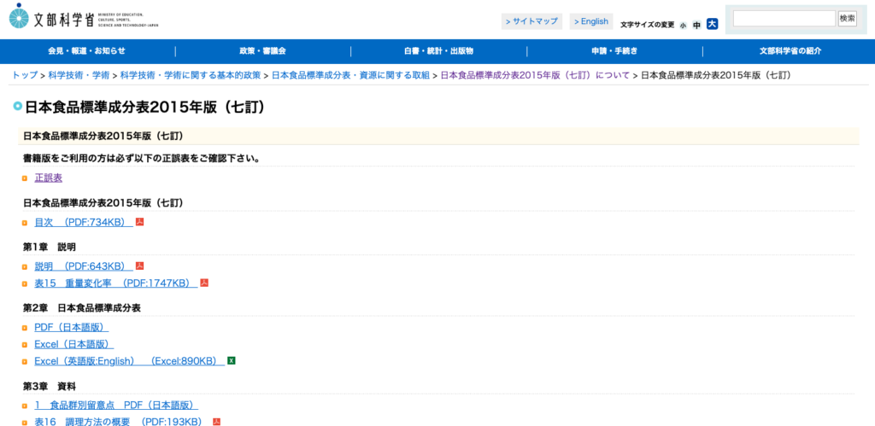Select the large 大 text size option
Screen dimensions: 875x426
point(712,24)
